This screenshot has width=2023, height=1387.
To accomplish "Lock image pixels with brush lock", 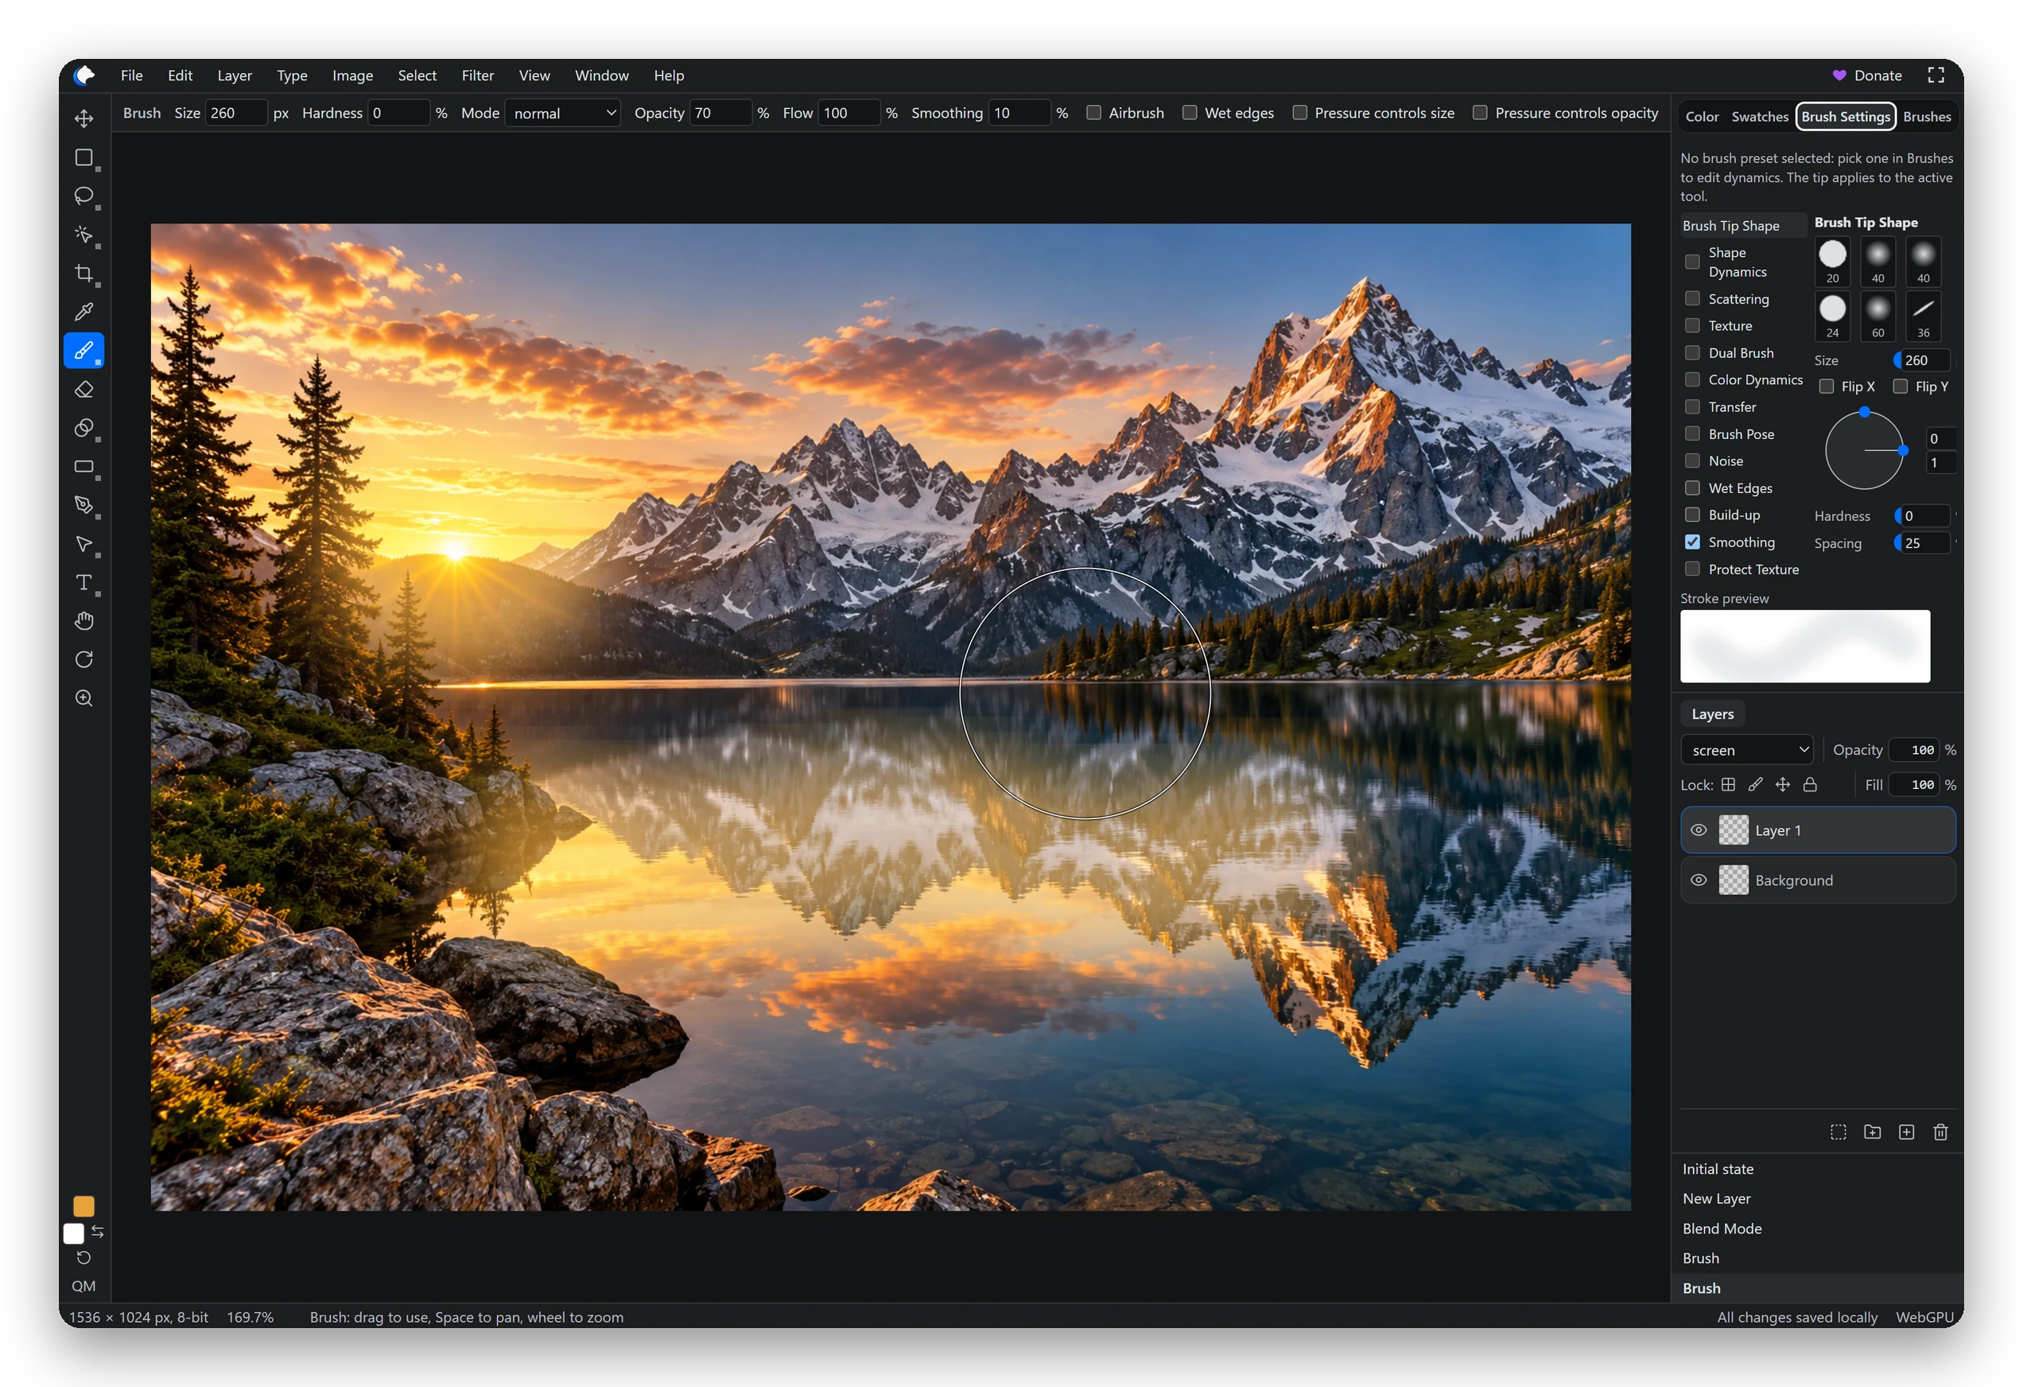I will 1756,784.
